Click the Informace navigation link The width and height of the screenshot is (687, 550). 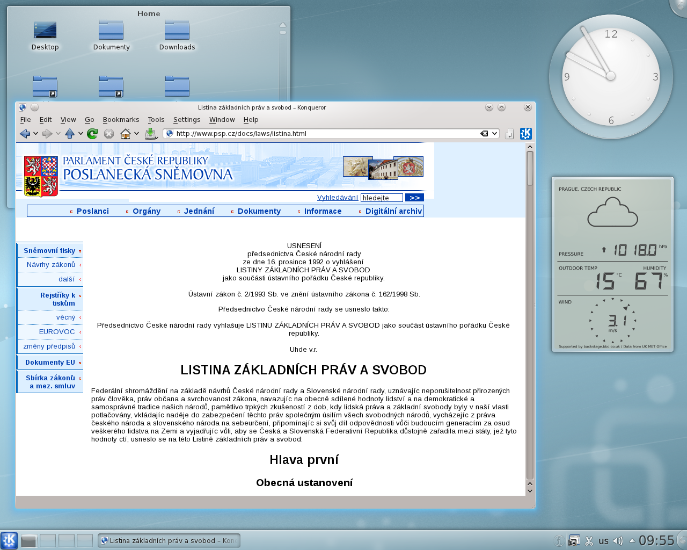pyautogui.click(x=323, y=211)
